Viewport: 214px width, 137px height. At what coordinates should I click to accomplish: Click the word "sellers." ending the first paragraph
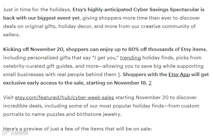tap(12, 35)
